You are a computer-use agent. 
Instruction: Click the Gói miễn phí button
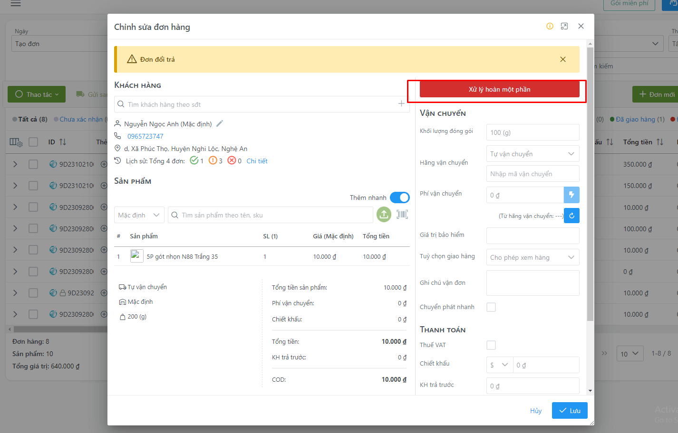[x=630, y=3]
